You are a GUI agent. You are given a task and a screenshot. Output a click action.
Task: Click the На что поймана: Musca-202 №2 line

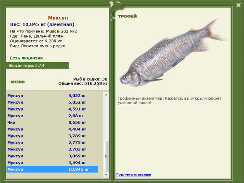pyautogui.click(x=44, y=31)
